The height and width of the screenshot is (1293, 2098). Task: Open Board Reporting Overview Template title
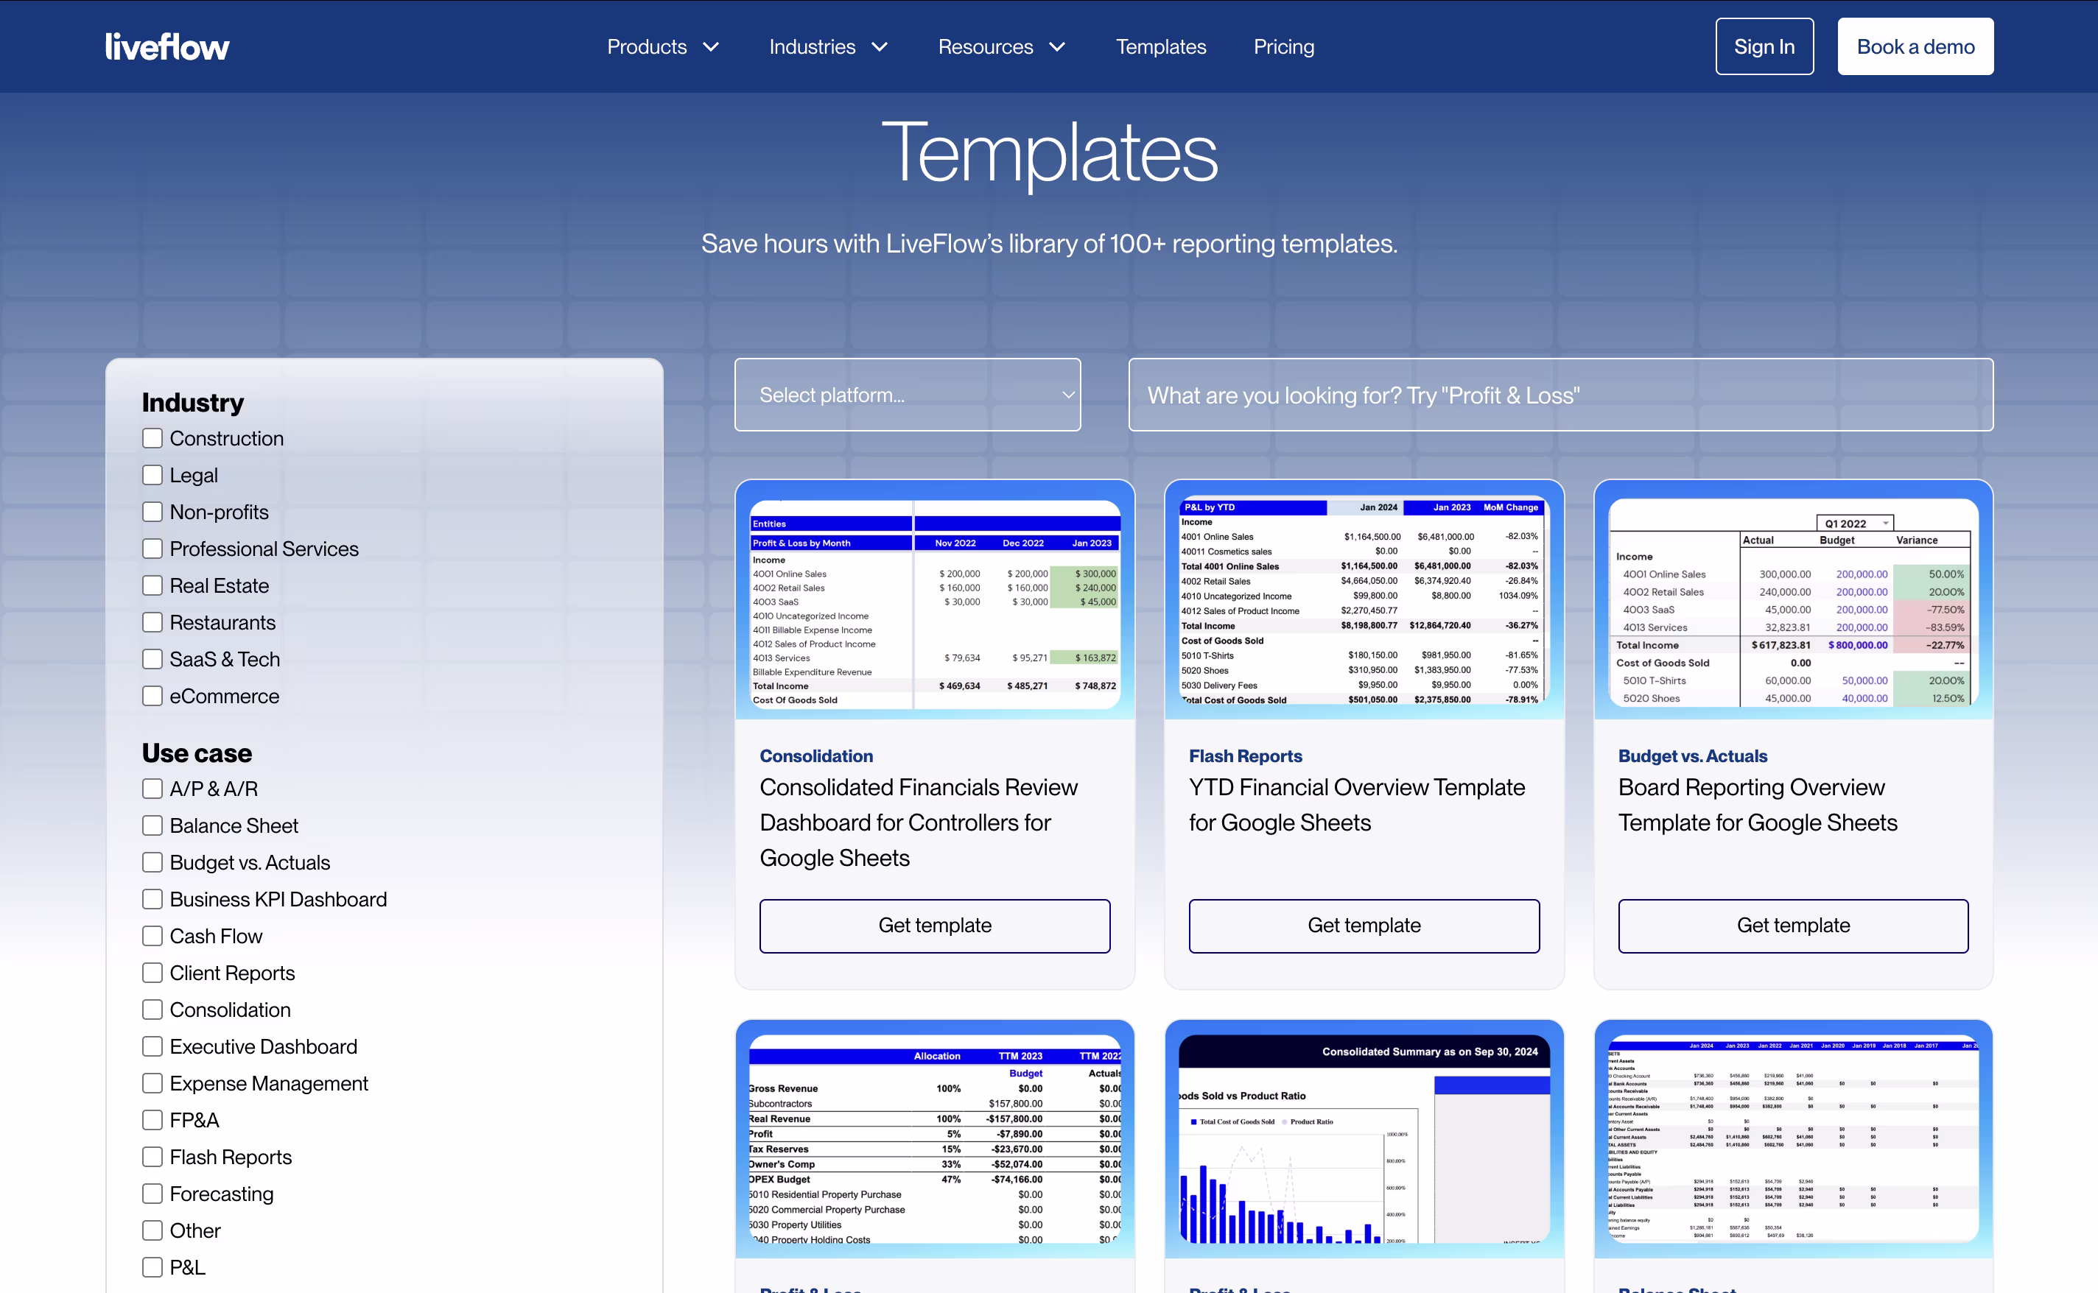pyautogui.click(x=1758, y=805)
